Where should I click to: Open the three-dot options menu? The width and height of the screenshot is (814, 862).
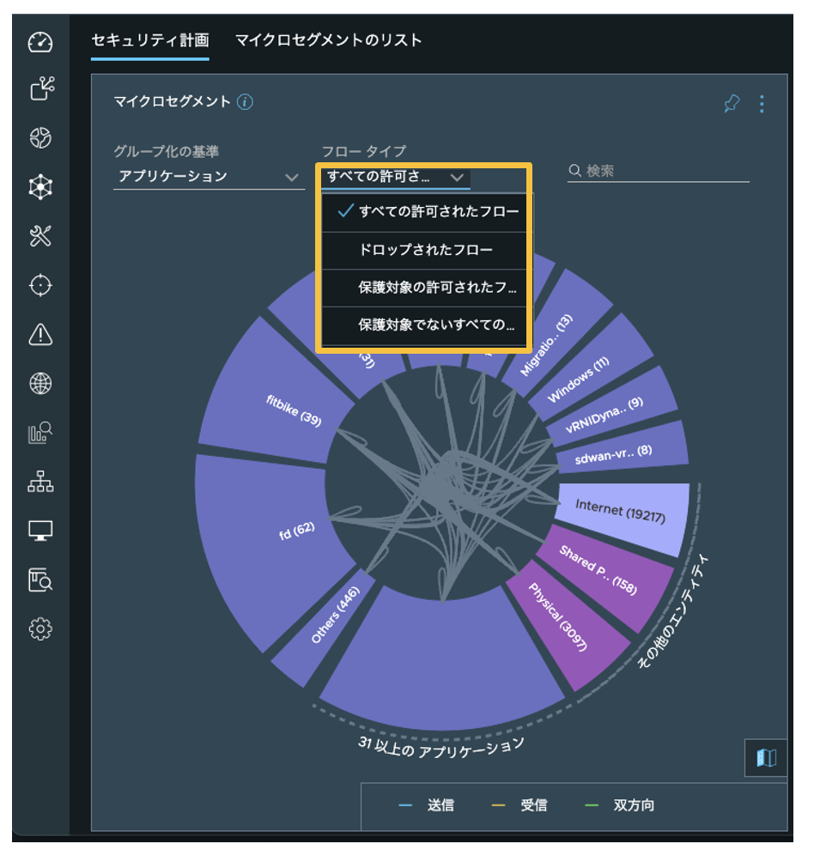click(762, 104)
